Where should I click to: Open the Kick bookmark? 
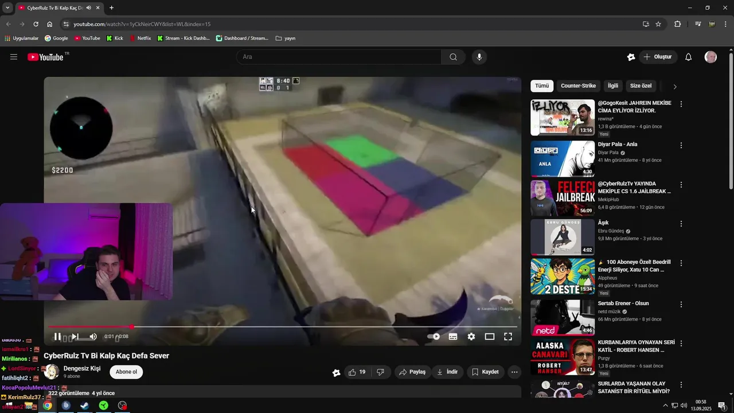[115, 38]
